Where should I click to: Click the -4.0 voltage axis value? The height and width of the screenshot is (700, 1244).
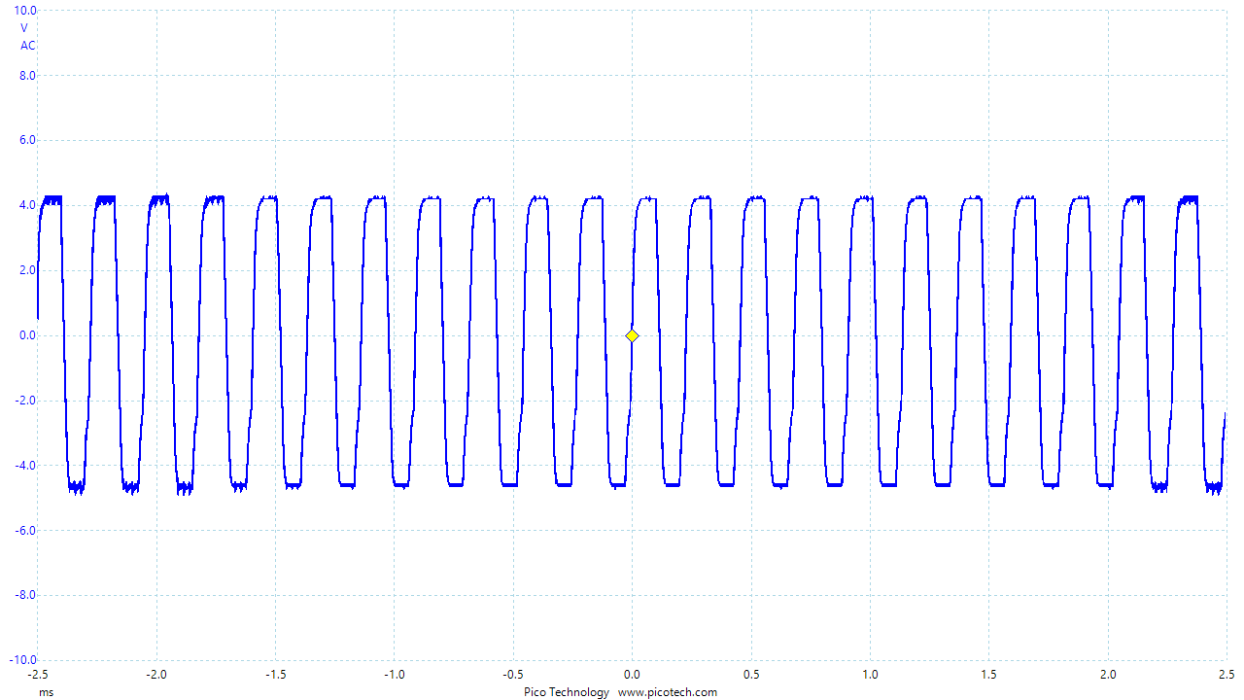25,466
